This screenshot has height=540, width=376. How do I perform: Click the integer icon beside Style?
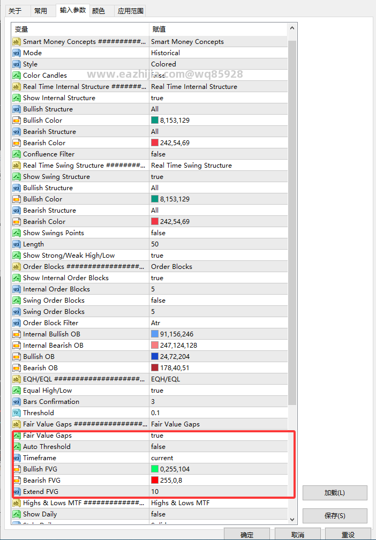(x=17, y=64)
